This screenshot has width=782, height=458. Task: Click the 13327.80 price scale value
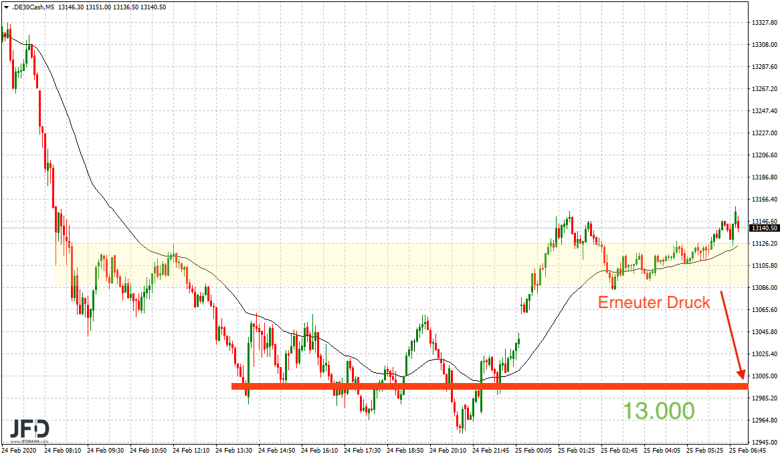point(765,23)
